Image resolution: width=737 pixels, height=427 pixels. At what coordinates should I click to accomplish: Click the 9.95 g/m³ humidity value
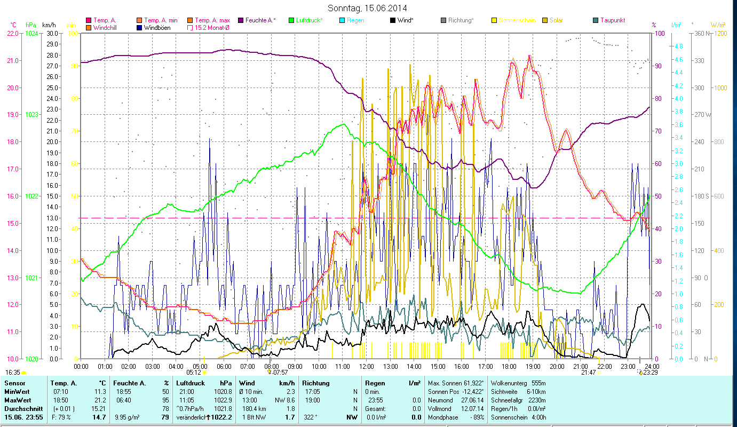(x=128, y=417)
